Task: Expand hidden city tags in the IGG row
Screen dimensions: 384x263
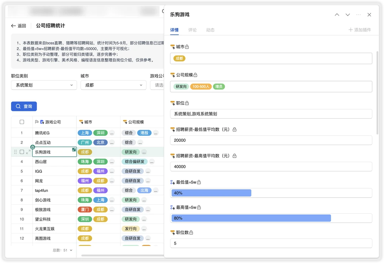Action: [112, 171]
